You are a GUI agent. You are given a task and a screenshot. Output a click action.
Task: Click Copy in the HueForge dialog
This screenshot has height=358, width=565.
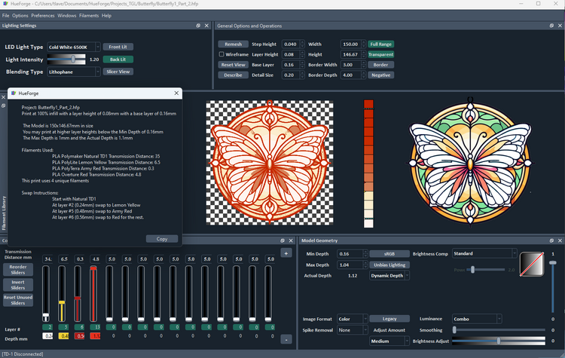click(162, 239)
